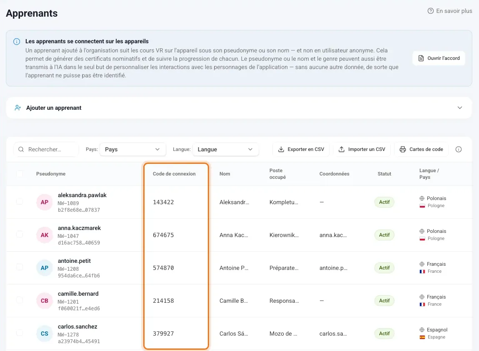The width and height of the screenshot is (479, 351).
Task: Click the pseudonym aleksandra.pawlak
Action: pyautogui.click(x=82, y=195)
